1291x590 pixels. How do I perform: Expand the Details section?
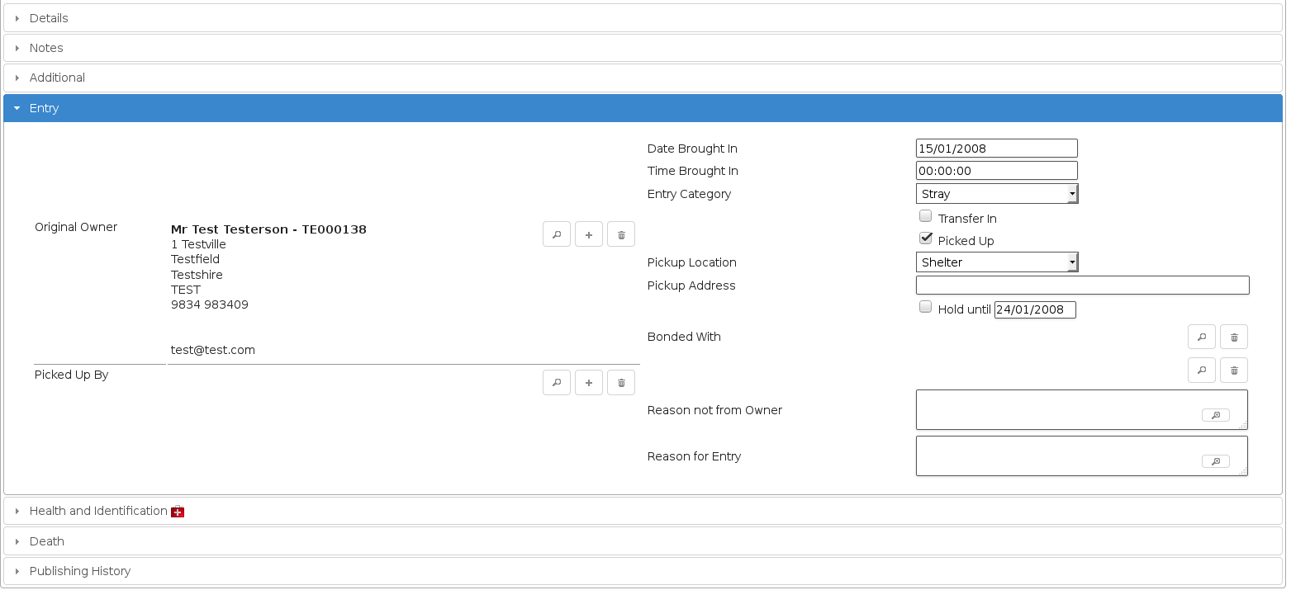tap(49, 18)
